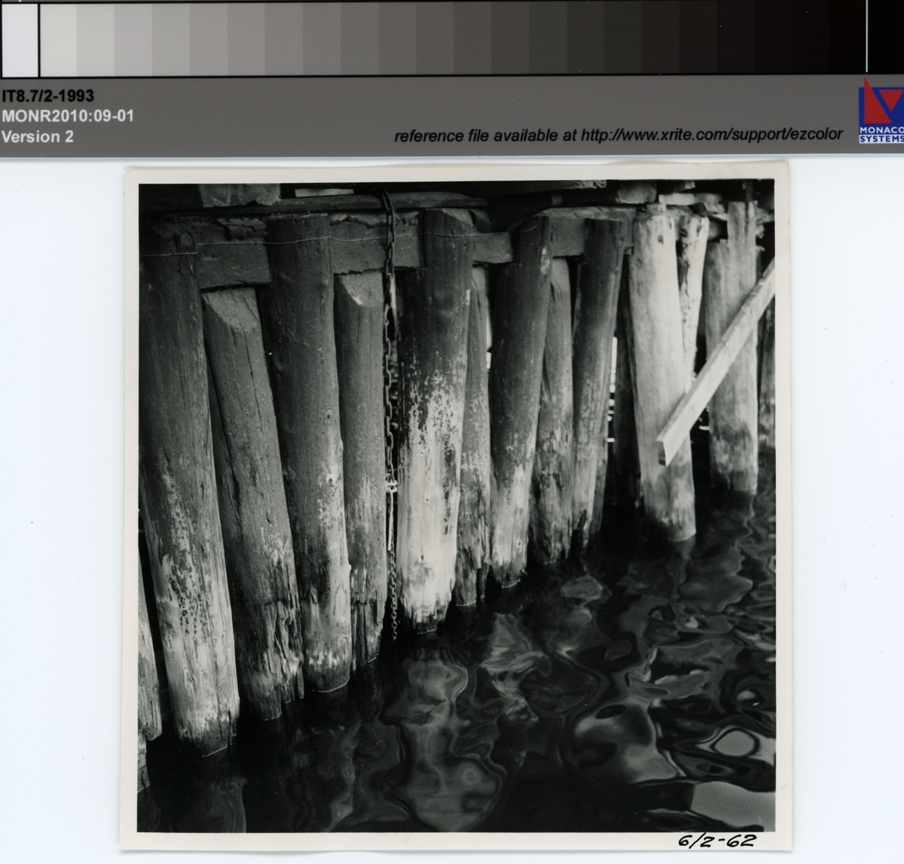
Task: Click the Version 2 label
Action: coord(38,137)
